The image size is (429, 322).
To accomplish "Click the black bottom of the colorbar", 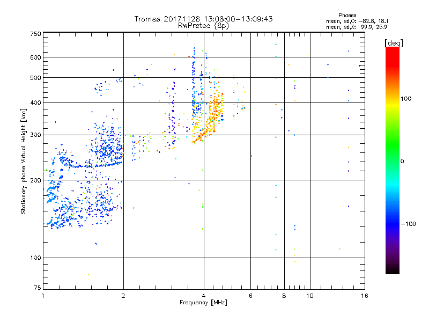I will (393, 270).
